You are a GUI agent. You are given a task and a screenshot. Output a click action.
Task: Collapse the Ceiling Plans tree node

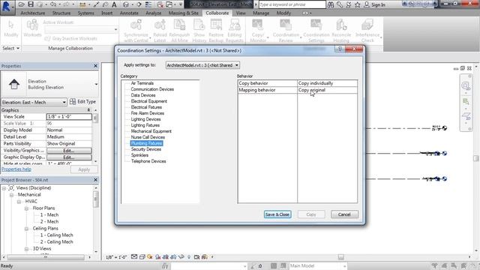[x=27, y=229]
